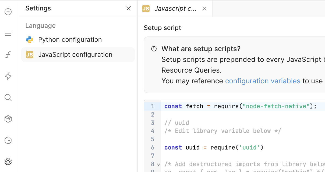Select Python configuration in Language list

70,40
